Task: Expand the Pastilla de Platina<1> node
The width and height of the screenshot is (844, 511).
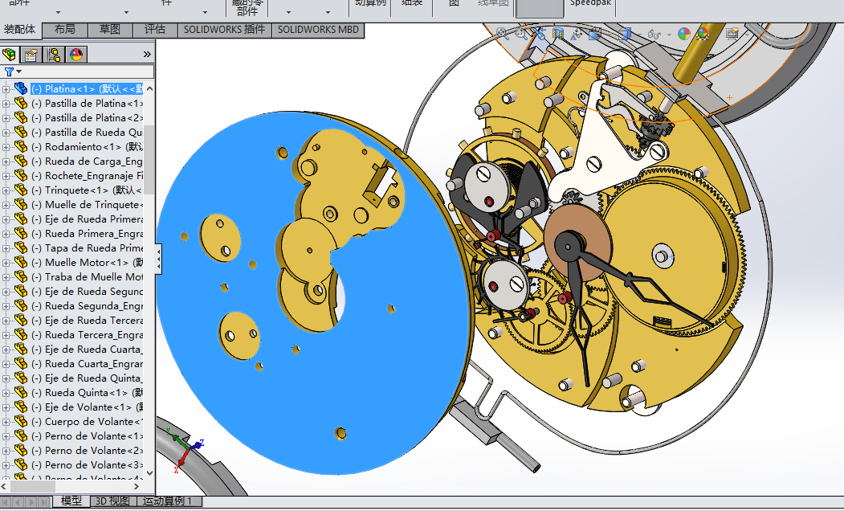Action: point(6,104)
